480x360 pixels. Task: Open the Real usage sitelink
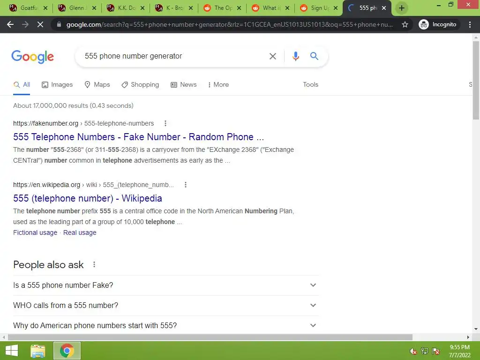[x=80, y=232]
